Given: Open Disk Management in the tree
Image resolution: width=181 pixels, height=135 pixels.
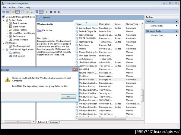Looking at the screenshot, I should (x=21, y=46).
